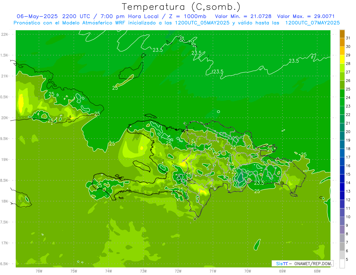The image size is (356, 275).
Task: Click the purple legend swatch between 8 and 9
Action: 342,230
